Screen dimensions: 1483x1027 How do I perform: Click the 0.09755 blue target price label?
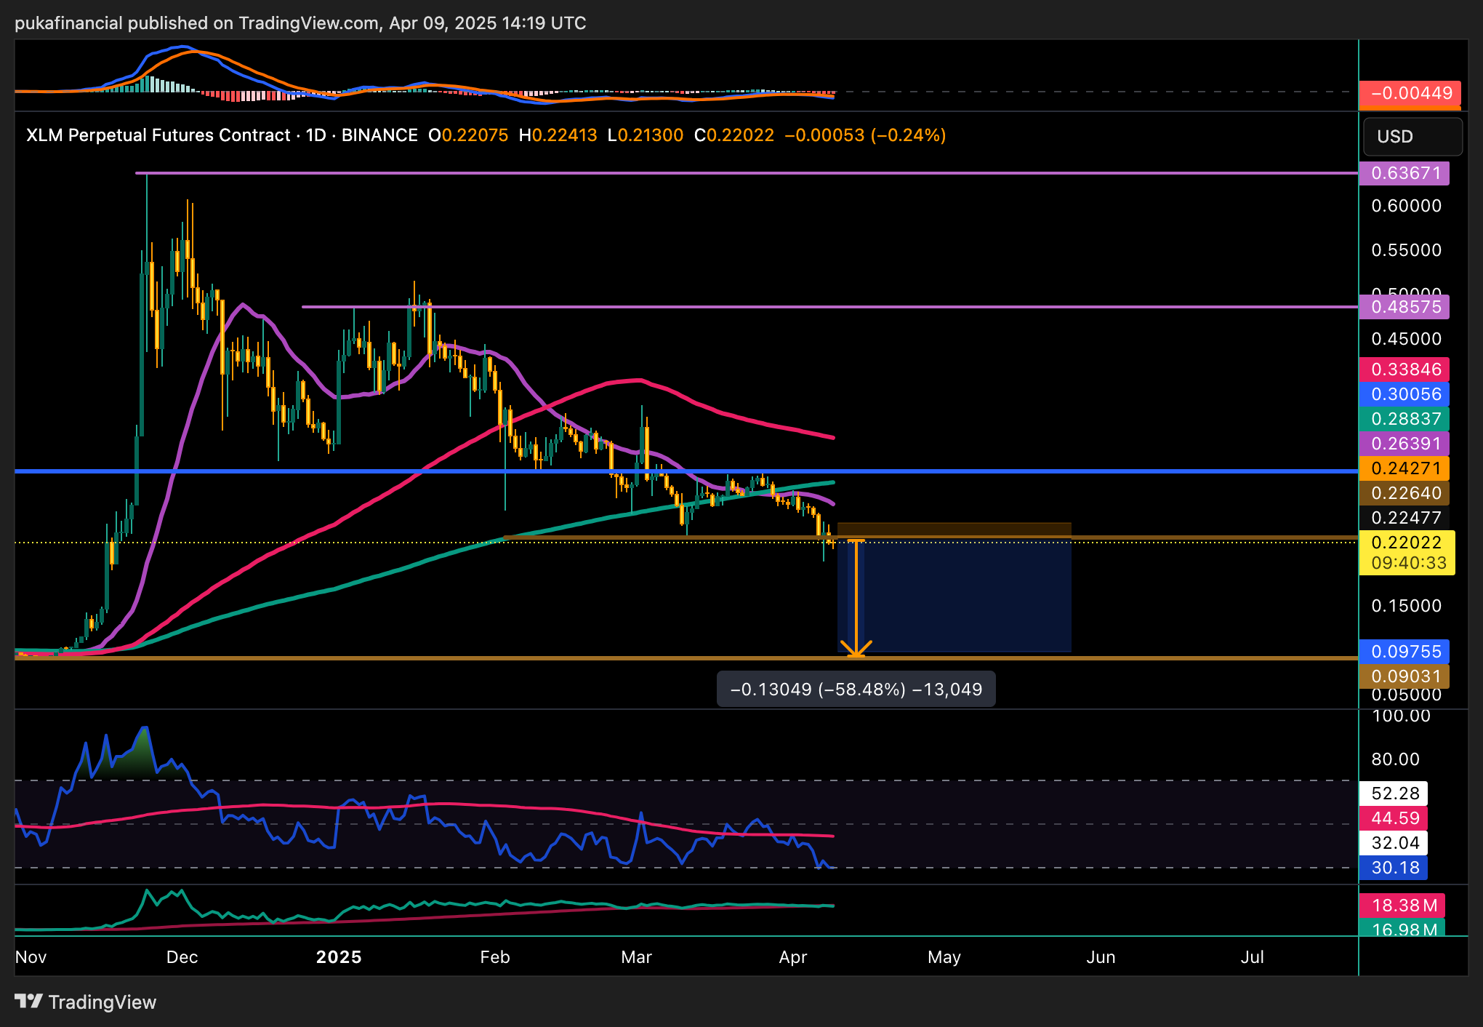1404,652
